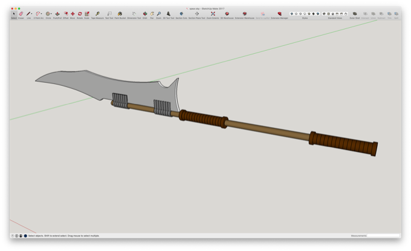Screen dimensions: 411x251
Task: Toggle X-Ray face style
Action: click(x=292, y=14)
